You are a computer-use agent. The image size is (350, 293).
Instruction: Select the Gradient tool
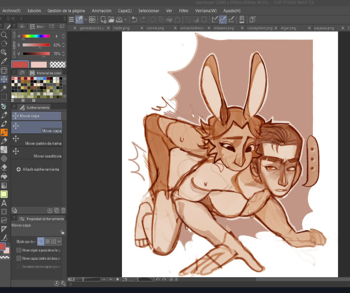point(4,186)
